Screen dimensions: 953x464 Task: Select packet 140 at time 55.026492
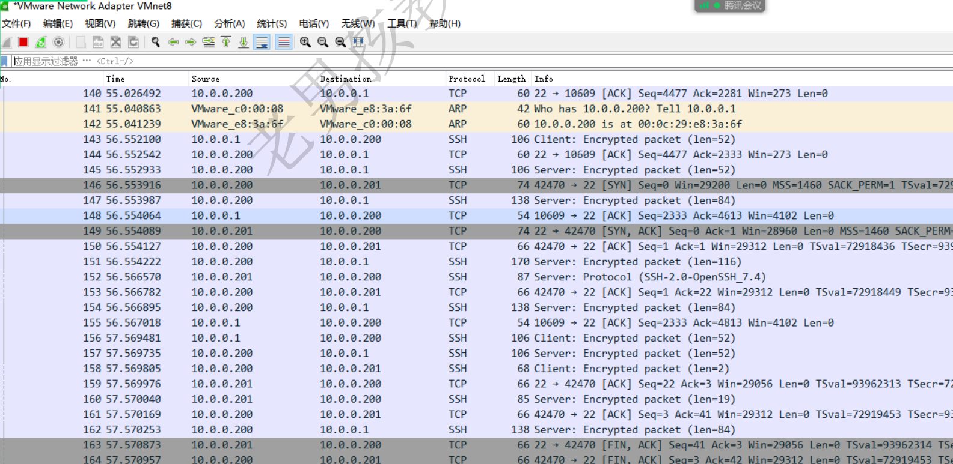click(x=476, y=94)
